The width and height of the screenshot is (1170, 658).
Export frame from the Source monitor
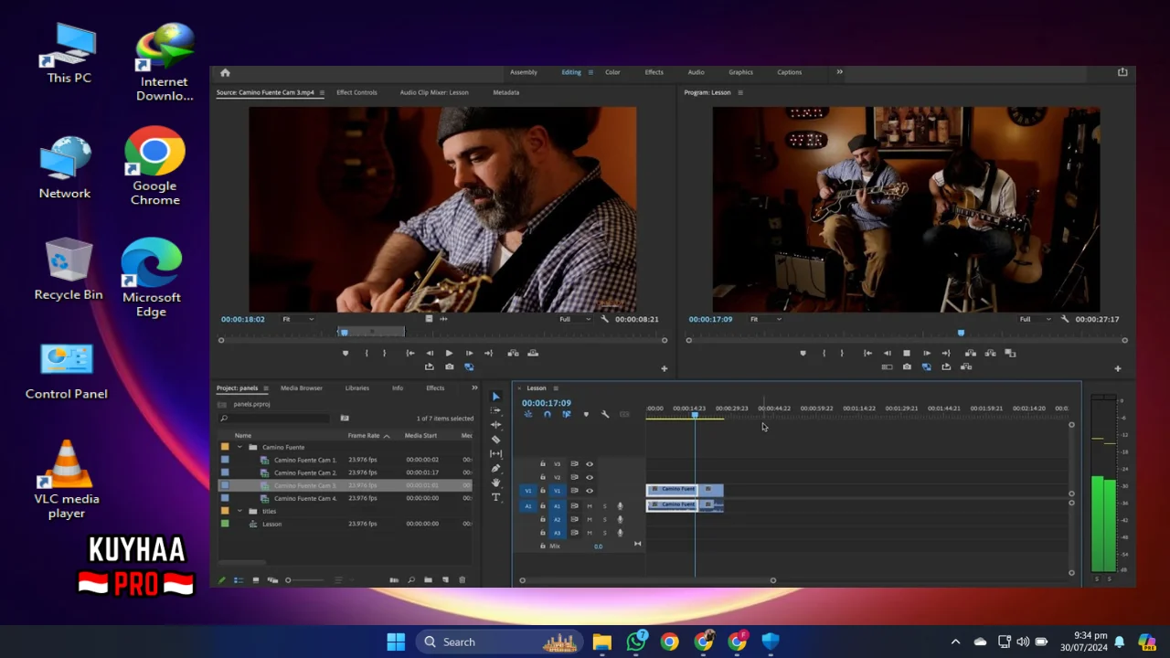pyautogui.click(x=449, y=367)
